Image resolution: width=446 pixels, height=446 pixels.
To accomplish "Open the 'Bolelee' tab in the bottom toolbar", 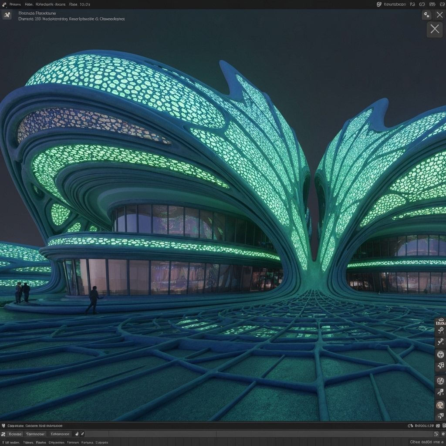I will click(x=15, y=434).
